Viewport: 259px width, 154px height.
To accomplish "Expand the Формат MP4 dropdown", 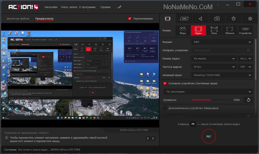I will coord(222,42).
